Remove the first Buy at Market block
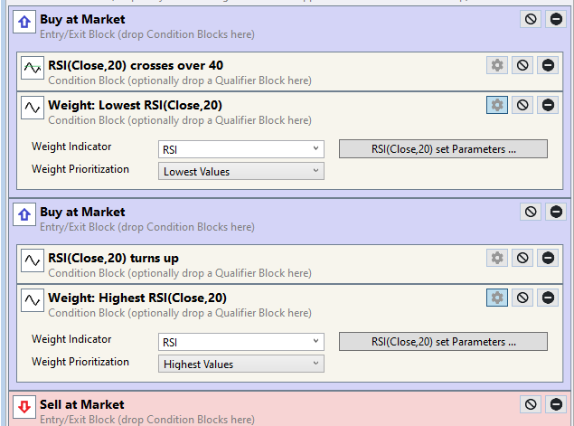This screenshot has width=574, height=426. click(x=555, y=19)
